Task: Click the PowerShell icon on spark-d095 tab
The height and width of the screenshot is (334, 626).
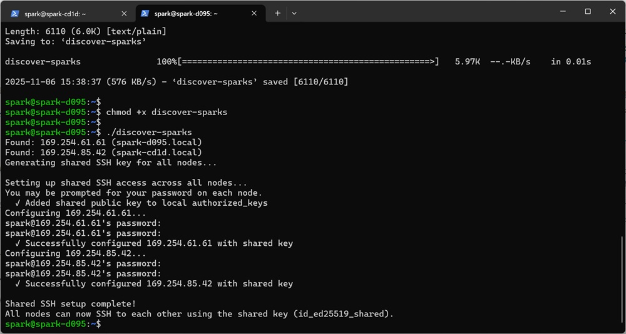Action: click(x=145, y=13)
